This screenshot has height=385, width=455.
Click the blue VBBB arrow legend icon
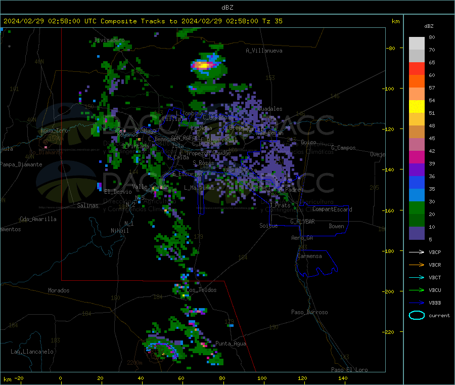[417, 303]
